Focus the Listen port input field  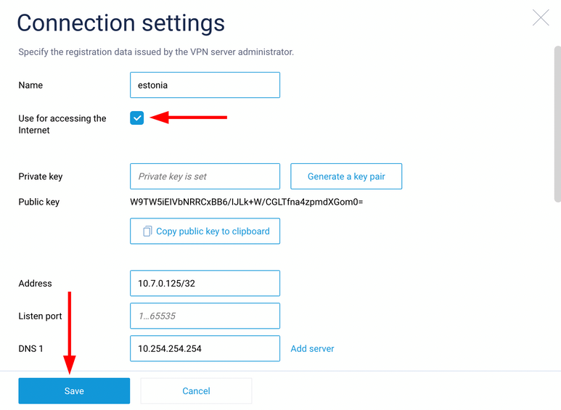[x=205, y=316]
